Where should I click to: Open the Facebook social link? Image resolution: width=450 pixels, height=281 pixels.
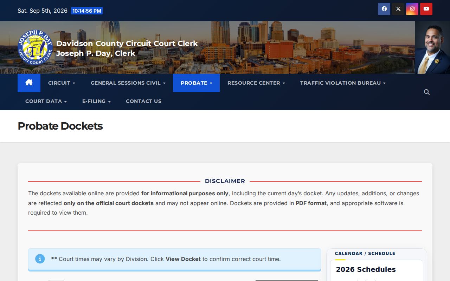click(384, 9)
